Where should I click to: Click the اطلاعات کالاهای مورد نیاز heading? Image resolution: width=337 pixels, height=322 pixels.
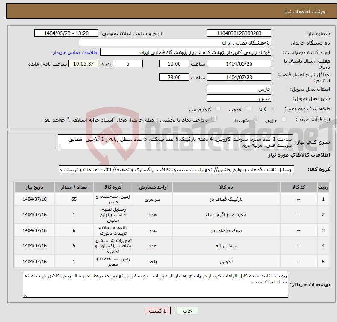click(299, 155)
